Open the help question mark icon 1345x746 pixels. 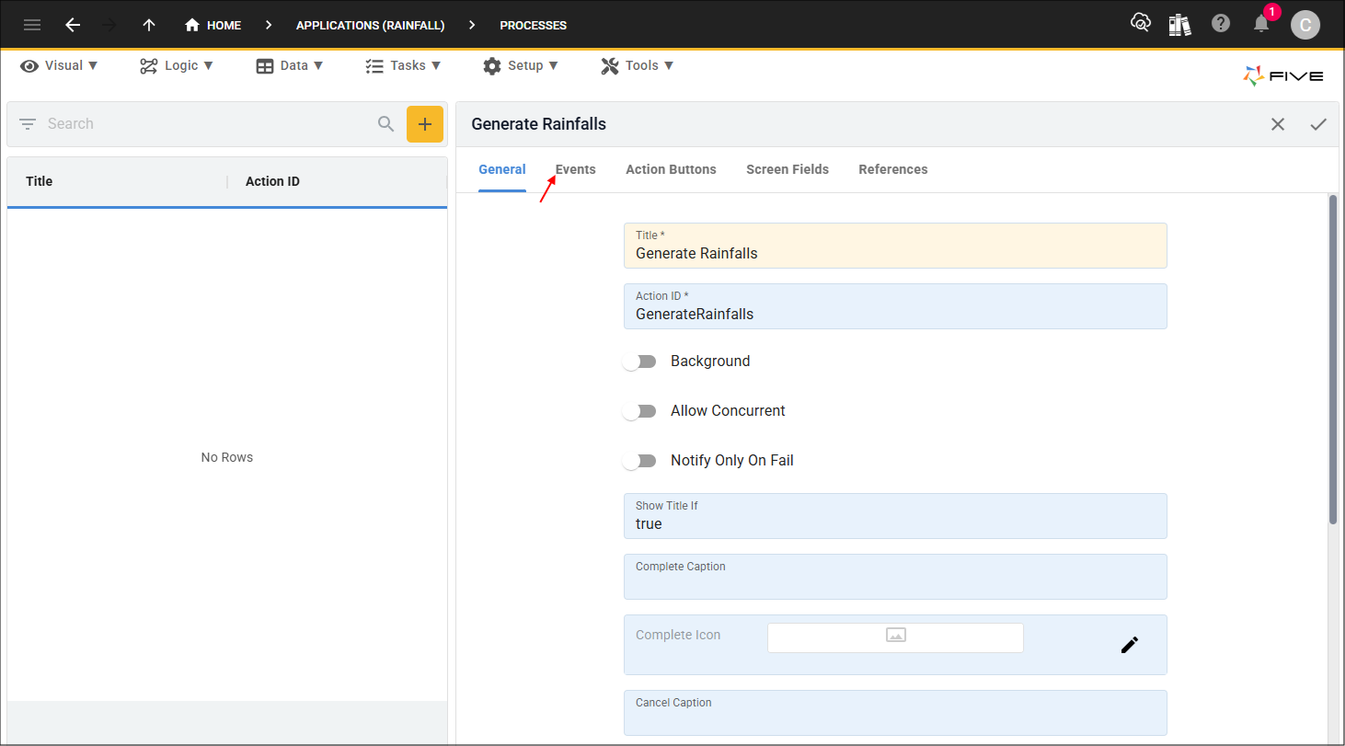1221,24
